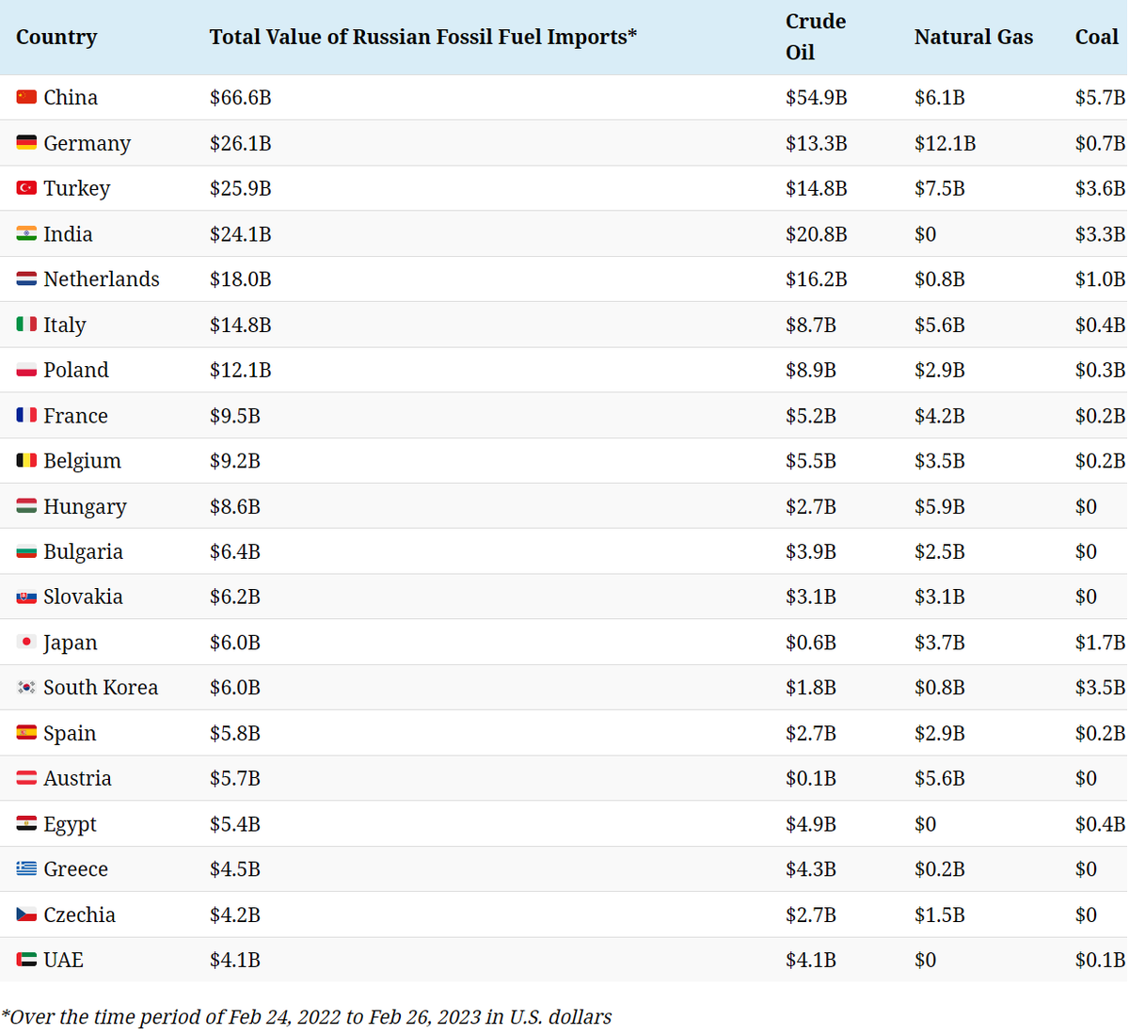Select the Netherlands country name
Image resolution: width=1129 pixels, height=1034 pixels.
[102, 279]
